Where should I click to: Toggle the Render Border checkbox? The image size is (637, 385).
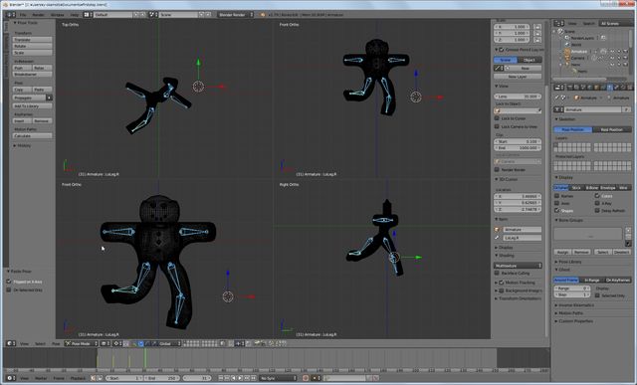[497, 169]
